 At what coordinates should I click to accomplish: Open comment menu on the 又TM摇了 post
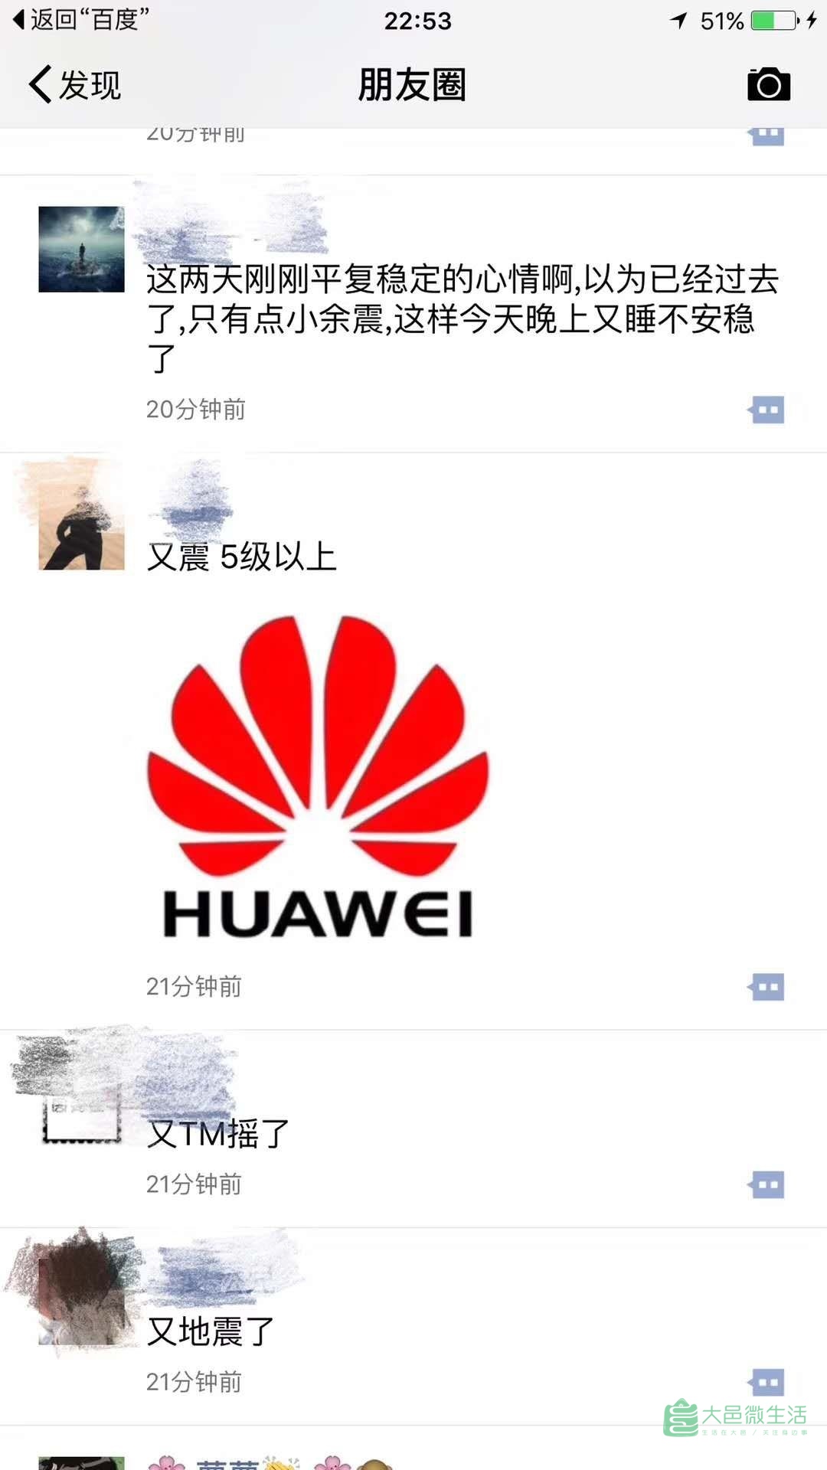[x=767, y=1184]
